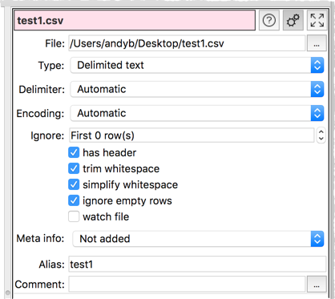Click the File path input field

[187, 43]
